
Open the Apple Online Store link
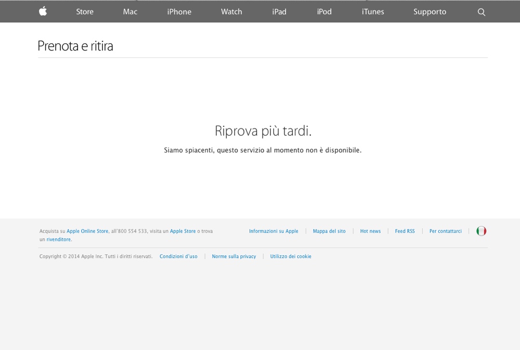tap(87, 231)
